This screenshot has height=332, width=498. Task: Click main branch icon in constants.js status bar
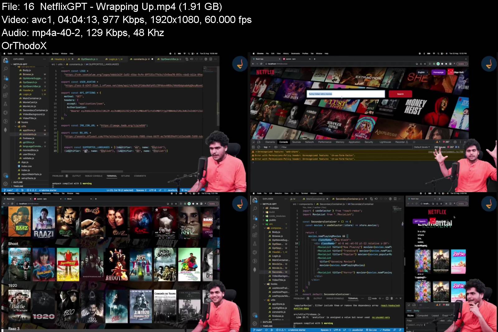tap(9, 190)
